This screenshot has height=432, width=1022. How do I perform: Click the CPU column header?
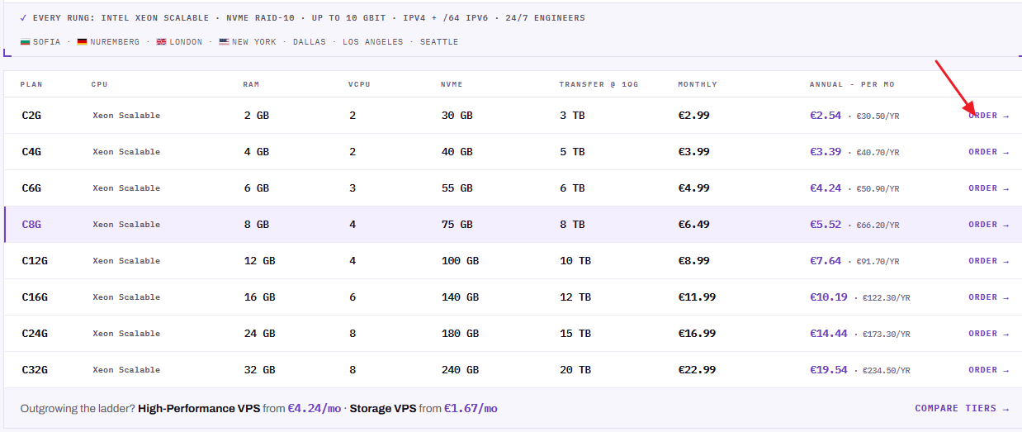[x=99, y=84]
